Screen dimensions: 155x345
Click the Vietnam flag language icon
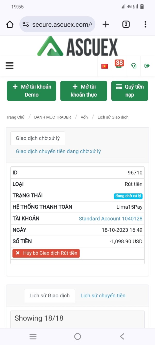tap(105, 66)
